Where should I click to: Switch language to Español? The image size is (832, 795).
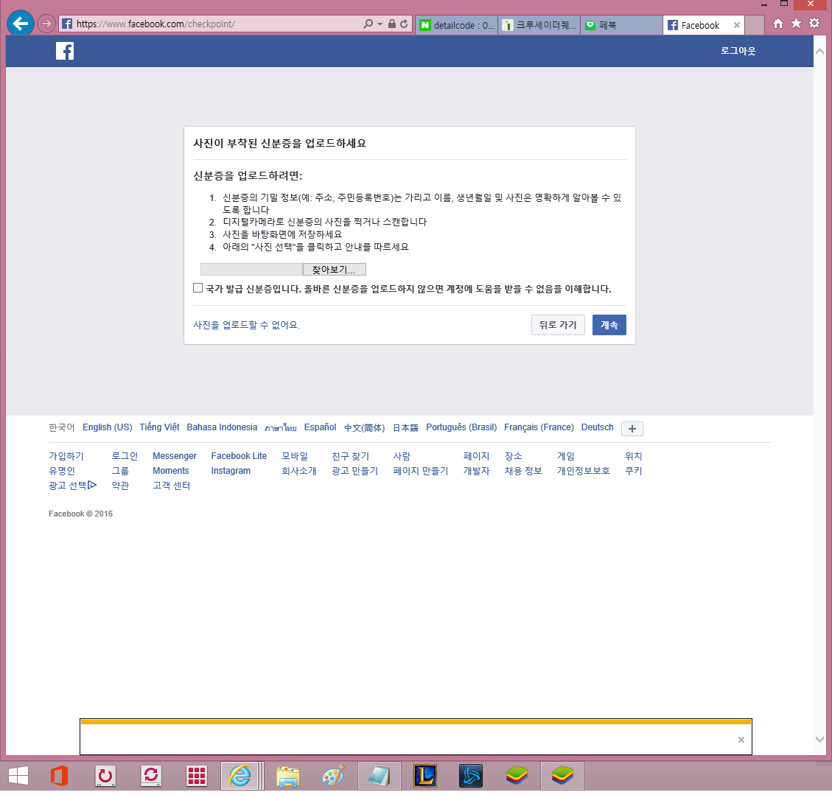coord(320,428)
